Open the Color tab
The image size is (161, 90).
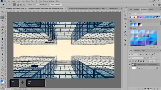pyautogui.click(x=130, y=9)
